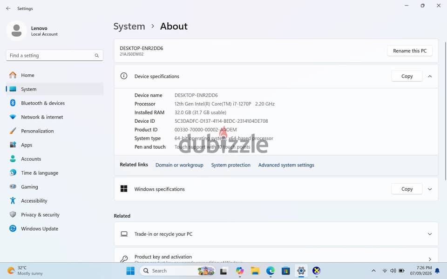The image size is (447, 279).
Task: Open Task View on the taskbar
Action: pos(223,271)
